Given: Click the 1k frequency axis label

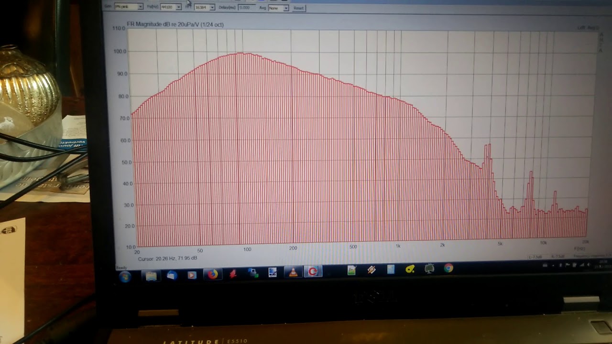Looking at the screenshot, I should (398, 246).
